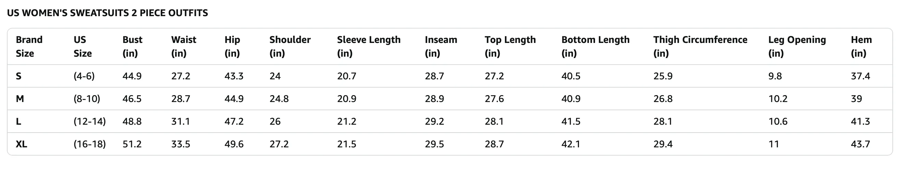Click the (12-14) US size cell

[x=89, y=122]
